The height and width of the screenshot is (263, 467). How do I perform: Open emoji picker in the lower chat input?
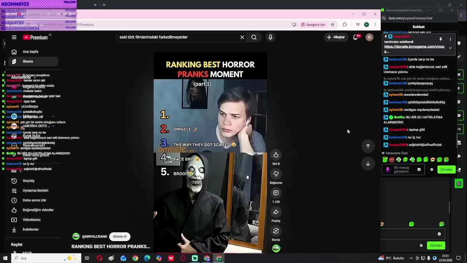pyautogui.click(x=439, y=234)
